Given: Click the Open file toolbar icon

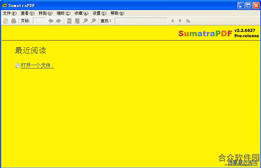Looking at the screenshot, I should [6, 21].
